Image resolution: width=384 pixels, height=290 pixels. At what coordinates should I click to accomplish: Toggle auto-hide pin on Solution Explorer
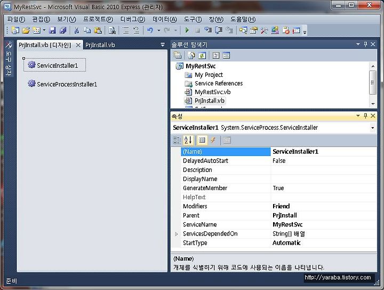(x=365, y=44)
